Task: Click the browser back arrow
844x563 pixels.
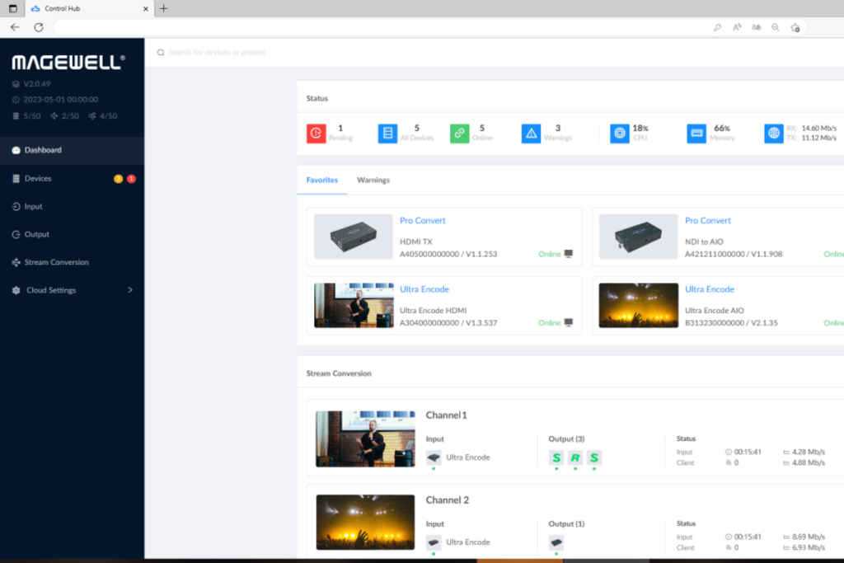Action: [x=15, y=27]
